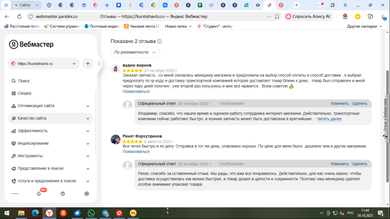Add a new site with plus button
This screenshot has width=390, height=219.
(x=88, y=63)
